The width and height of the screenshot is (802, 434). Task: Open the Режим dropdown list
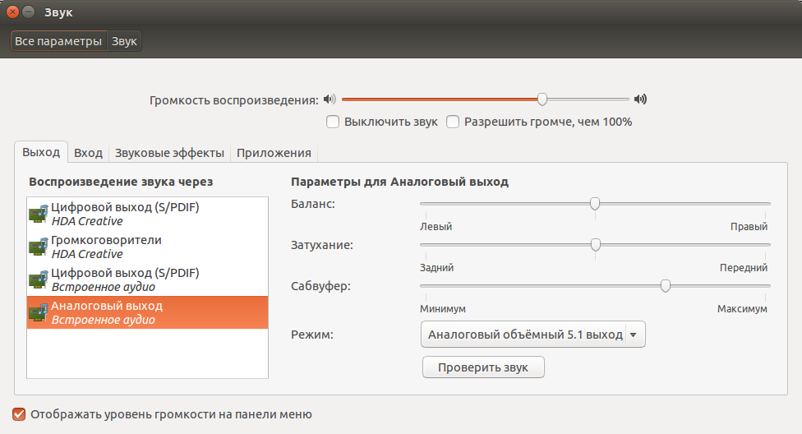(x=533, y=335)
